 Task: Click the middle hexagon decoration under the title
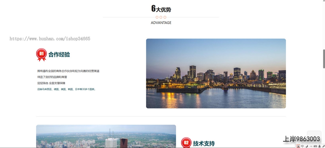[x=161, y=17]
